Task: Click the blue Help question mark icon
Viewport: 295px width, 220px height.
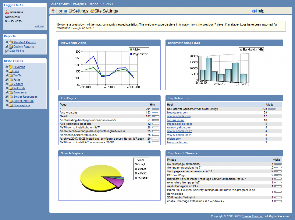Action: (254, 11)
